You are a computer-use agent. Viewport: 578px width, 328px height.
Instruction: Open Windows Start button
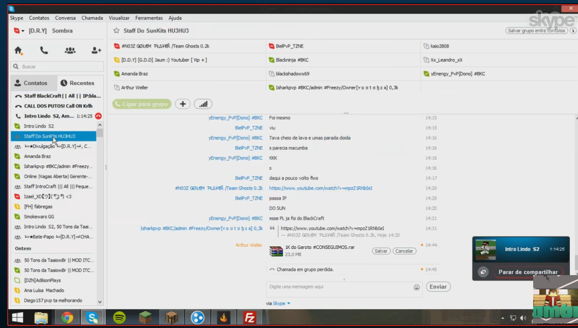tap(17, 318)
